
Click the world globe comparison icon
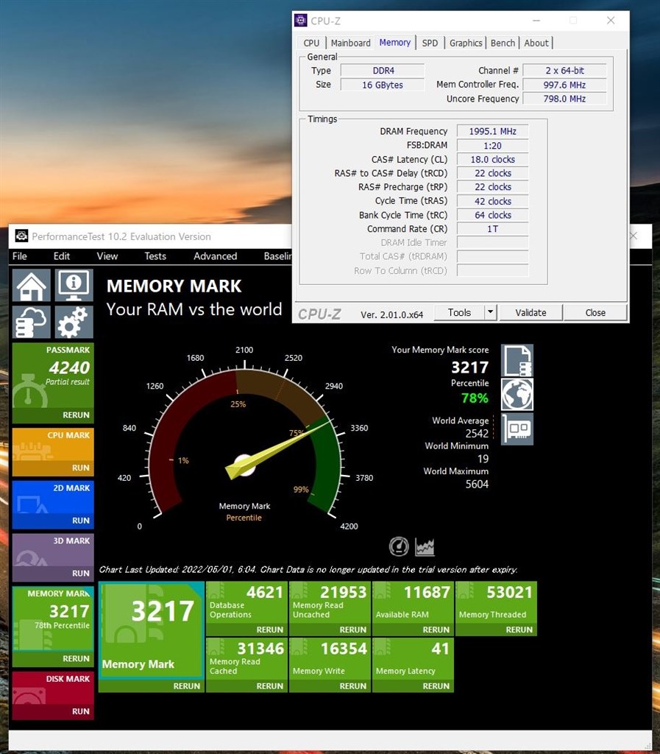pos(517,395)
